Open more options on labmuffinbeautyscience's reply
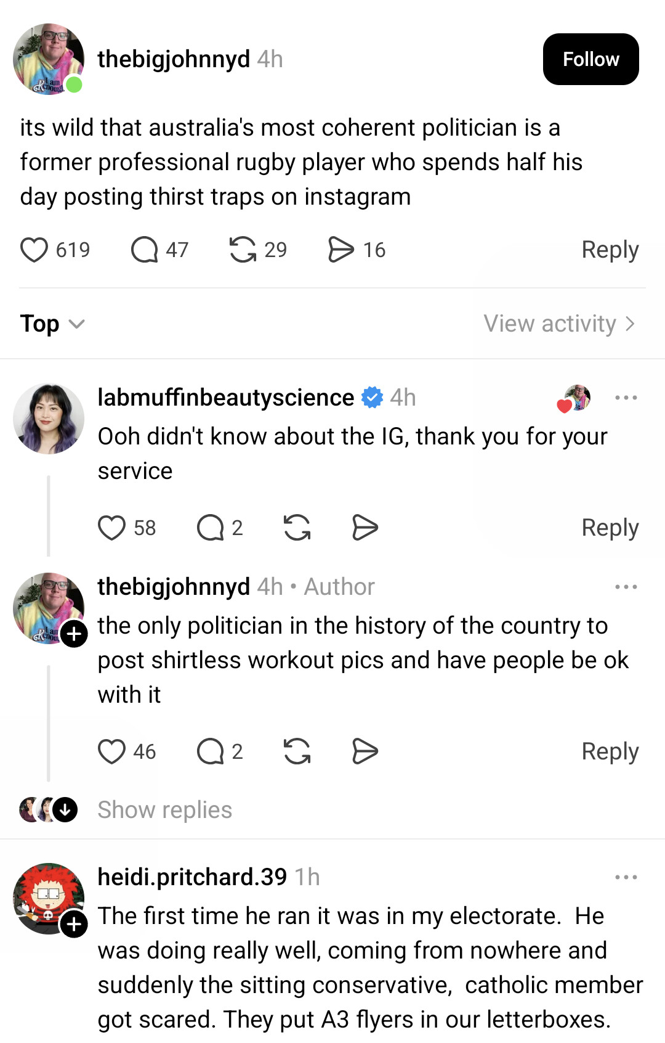 pos(626,398)
